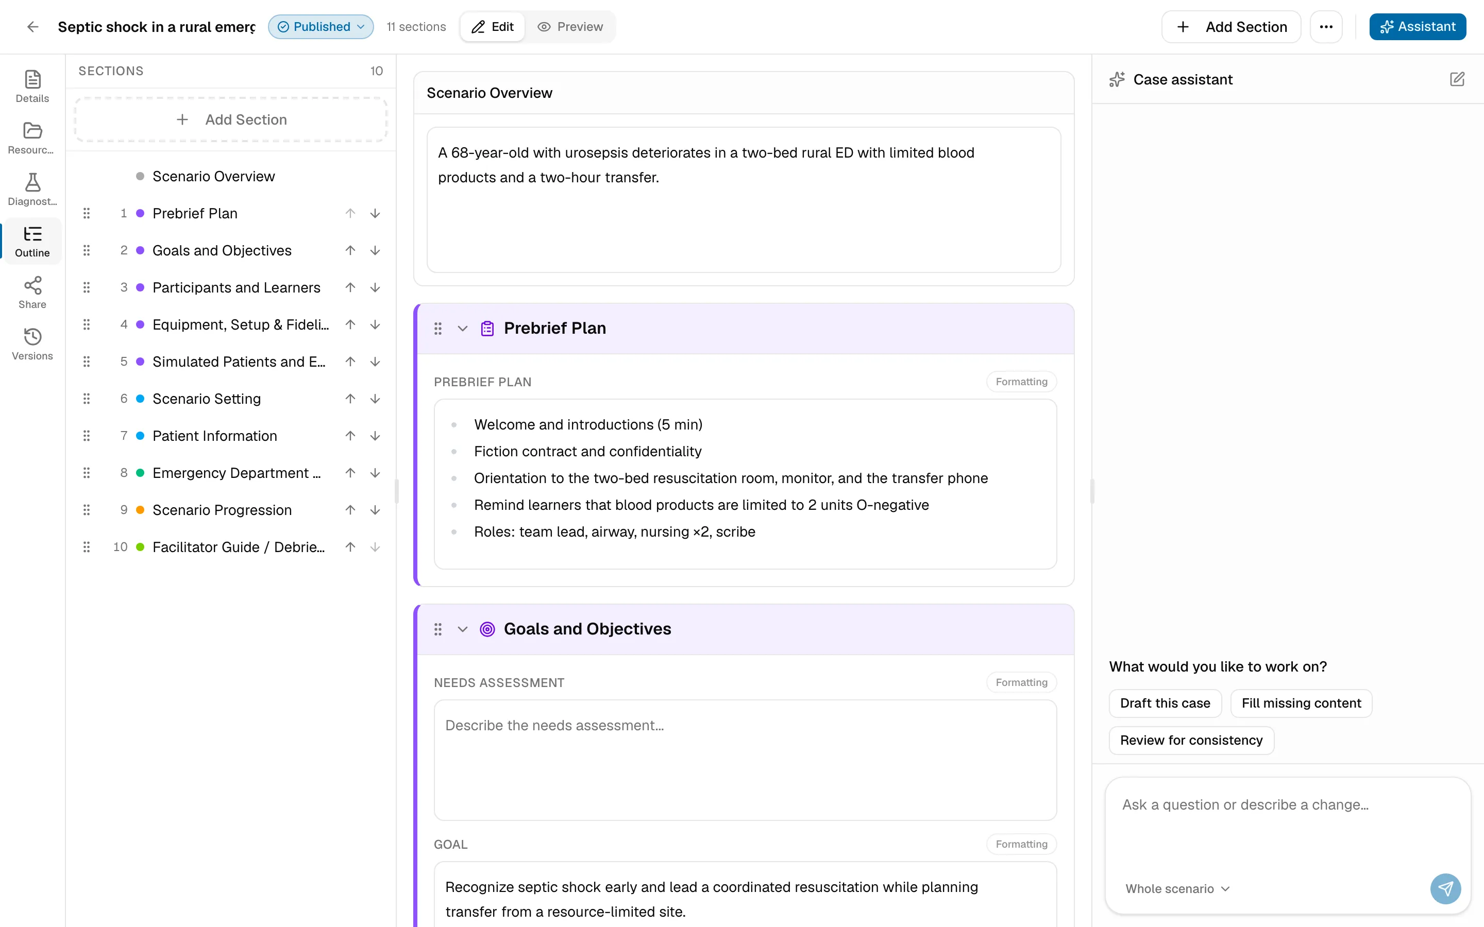Screen dimensions: 1484x927
Task: Open the Published status dropdown
Action: [321, 26]
